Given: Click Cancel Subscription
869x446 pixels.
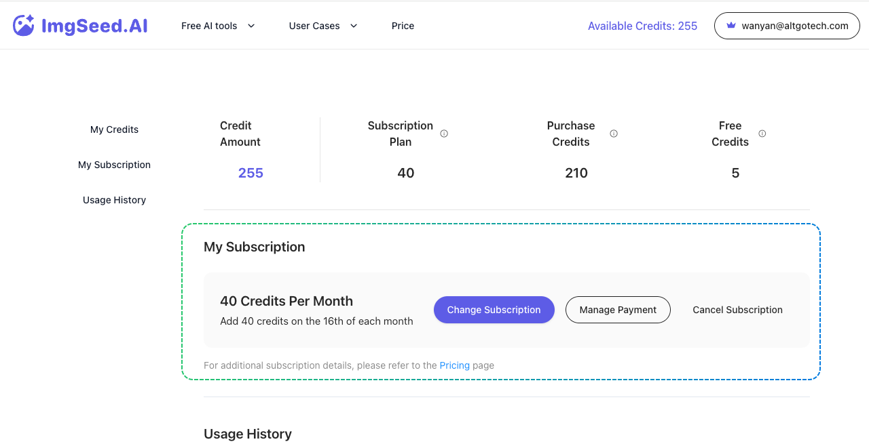Looking at the screenshot, I should click(x=737, y=310).
